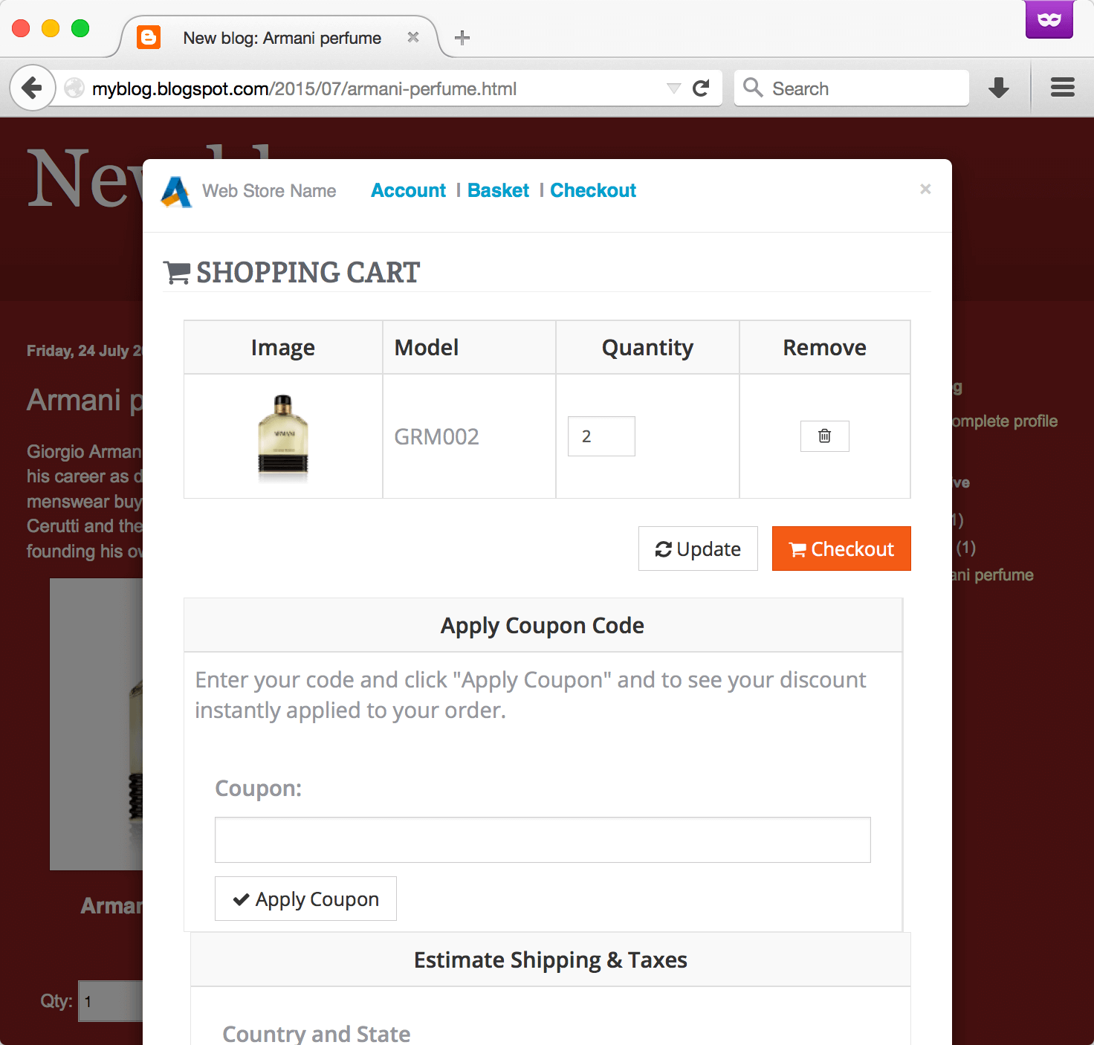
Task: Close the Armani perfume browser tab
Action: pyautogui.click(x=413, y=37)
